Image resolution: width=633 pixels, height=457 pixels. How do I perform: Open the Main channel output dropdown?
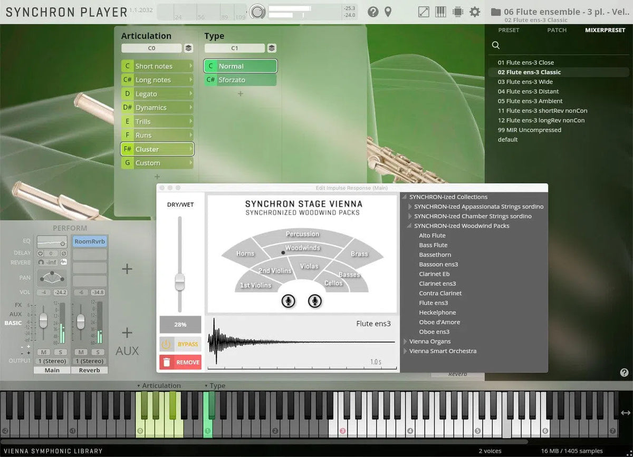point(52,361)
